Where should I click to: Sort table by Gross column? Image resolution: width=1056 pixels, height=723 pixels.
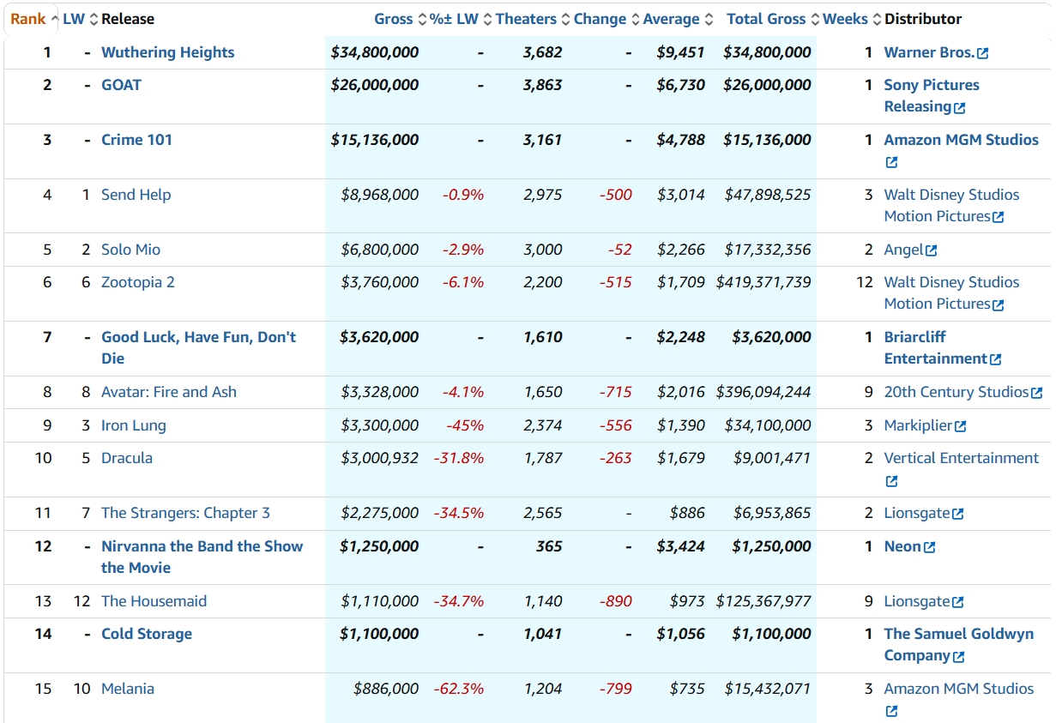pyautogui.click(x=393, y=19)
